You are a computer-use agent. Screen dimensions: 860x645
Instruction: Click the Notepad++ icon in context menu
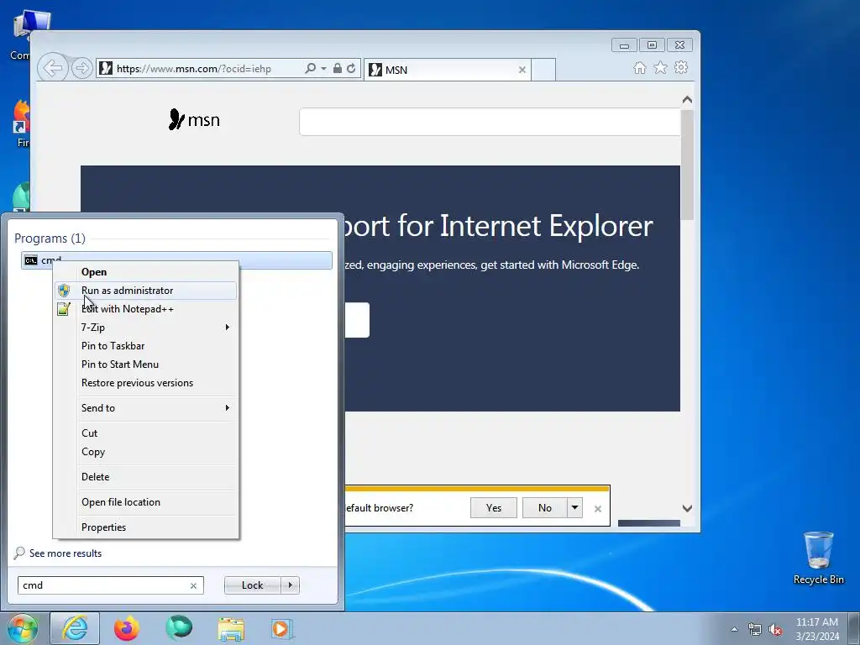point(64,309)
